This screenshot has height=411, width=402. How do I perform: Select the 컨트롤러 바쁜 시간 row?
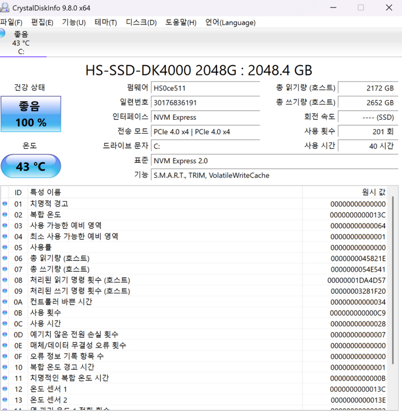tap(194, 302)
